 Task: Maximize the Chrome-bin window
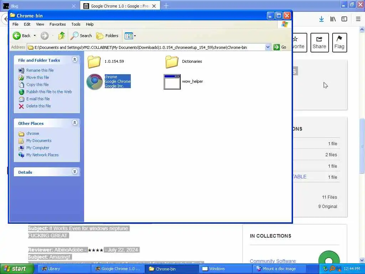click(279, 16)
